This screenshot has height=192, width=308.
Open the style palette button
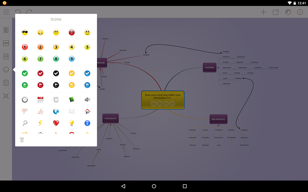(x=288, y=12)
